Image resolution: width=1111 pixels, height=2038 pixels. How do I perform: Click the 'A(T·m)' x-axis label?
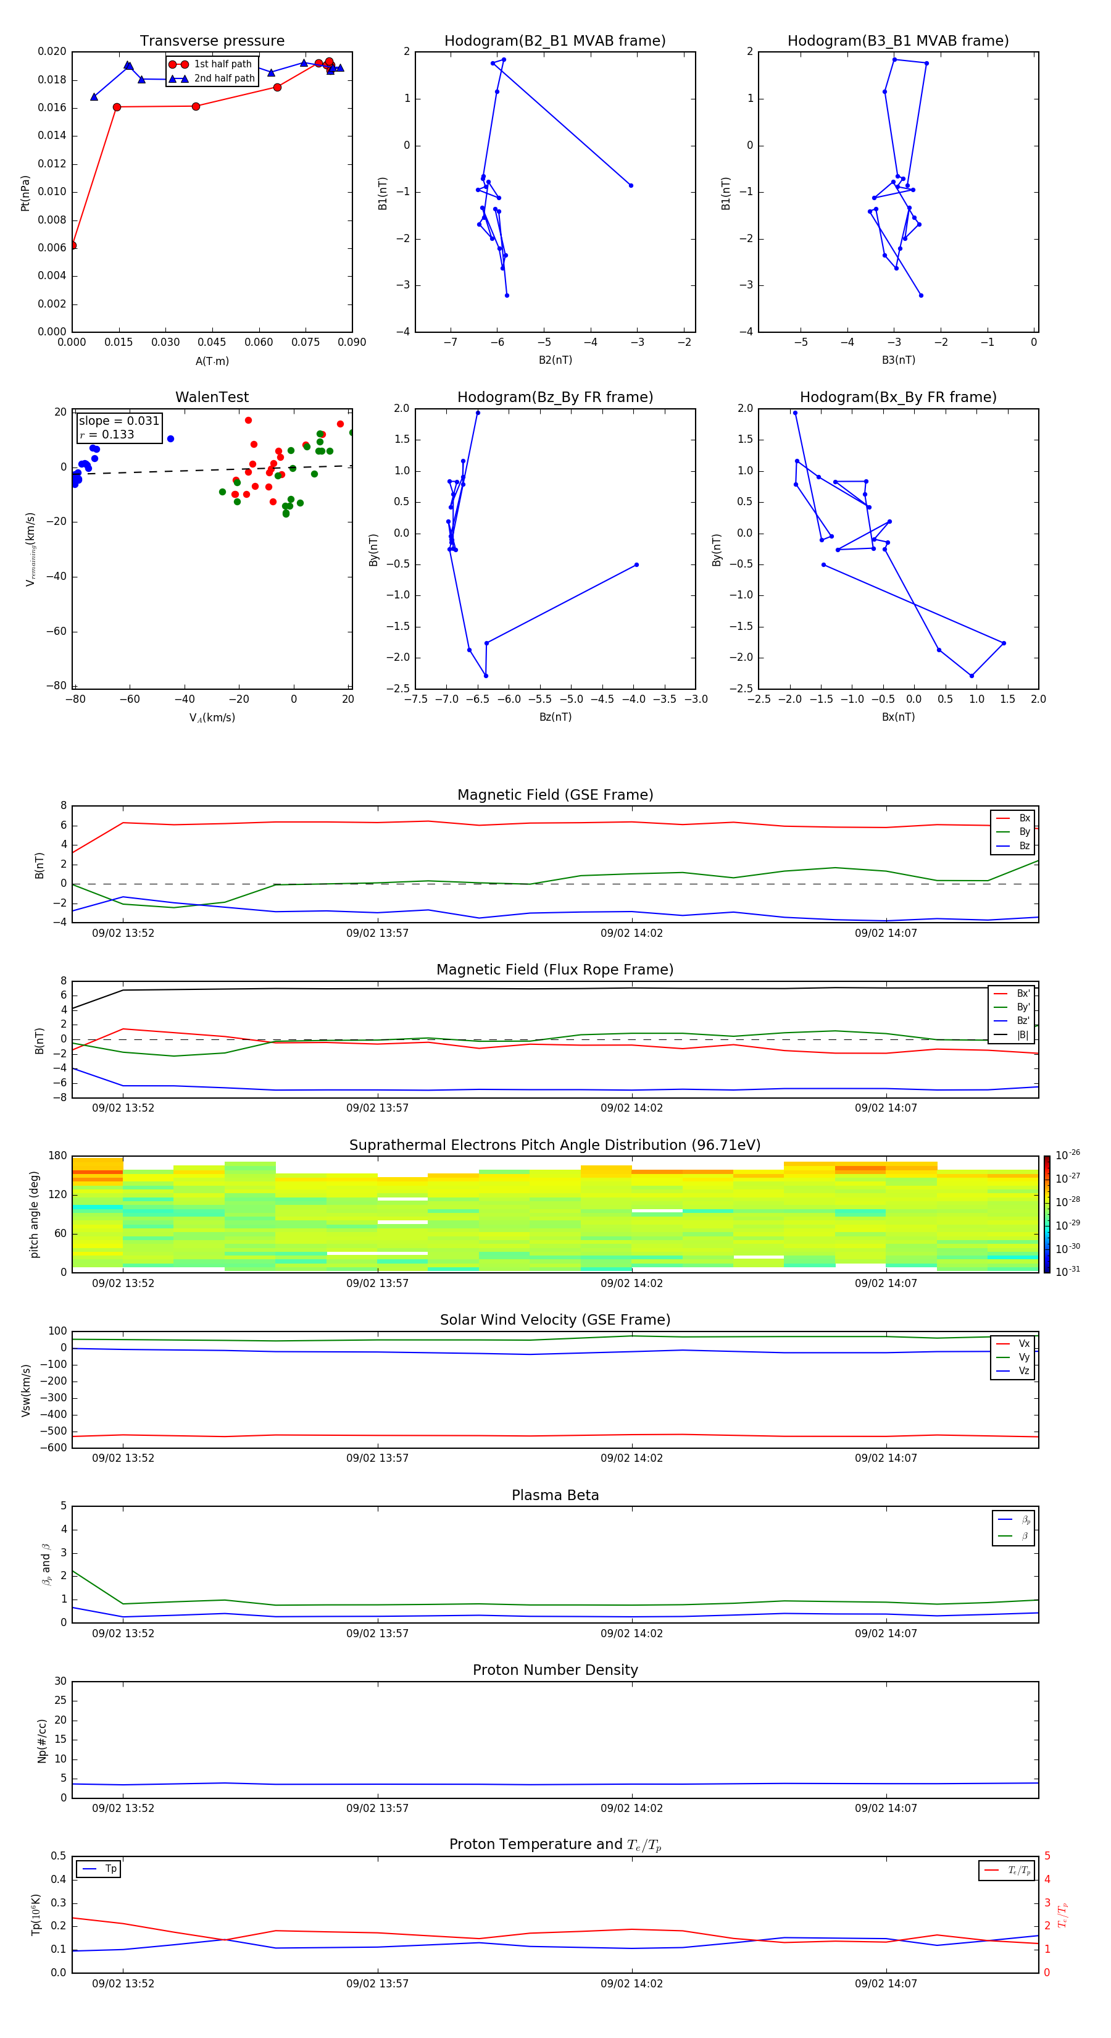click(212, 361)
